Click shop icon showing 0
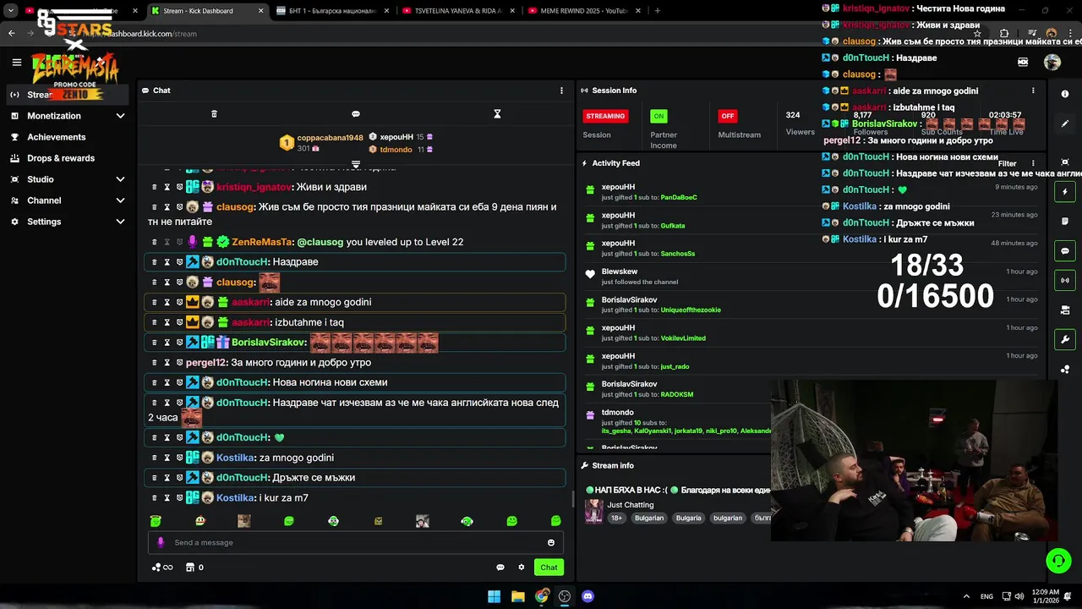Viewport: 1082px width, 609px height. [194, 568]
